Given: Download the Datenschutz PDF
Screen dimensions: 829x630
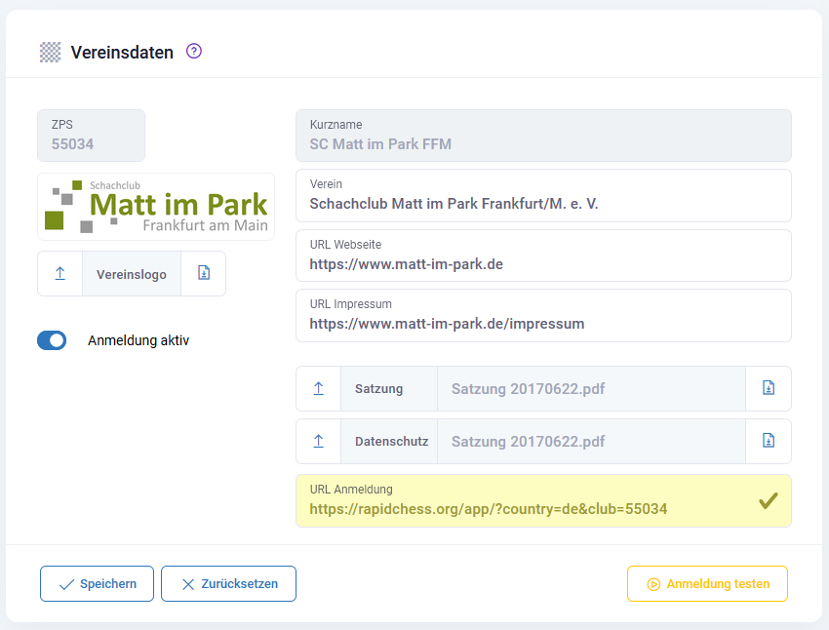Looking at the screenshot, I should [x=769, y=442].
